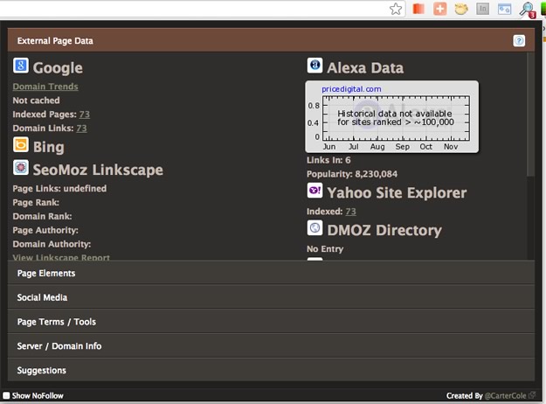
Task: Open the View Linkscape Report link
Action: coord(61,257)
